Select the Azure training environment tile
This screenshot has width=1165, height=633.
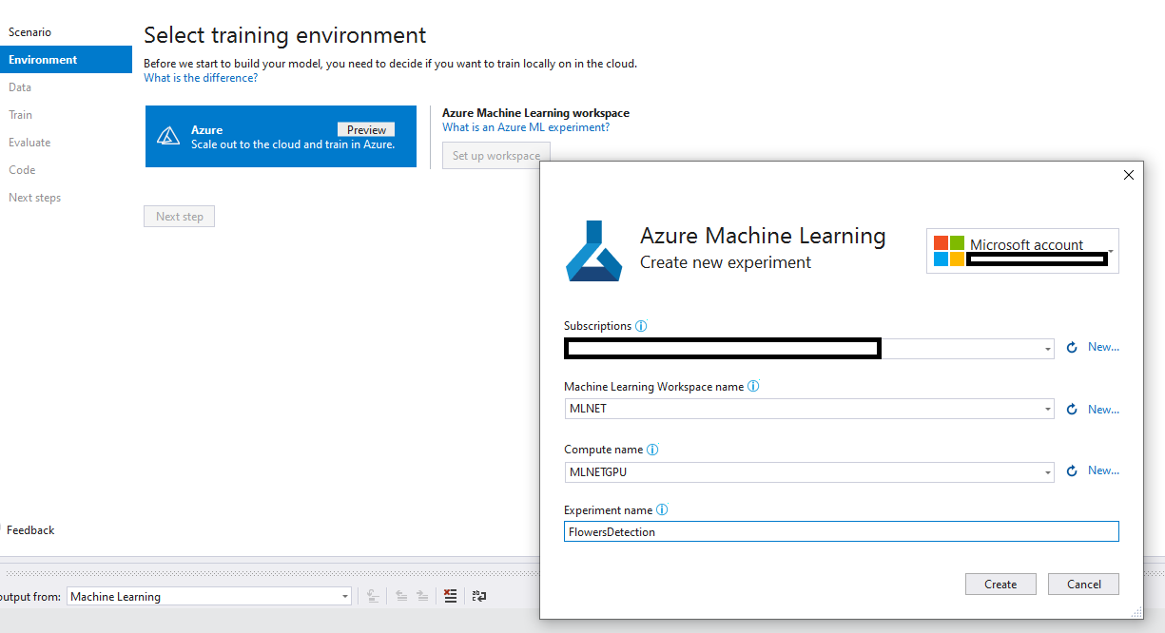click(281, 137)
